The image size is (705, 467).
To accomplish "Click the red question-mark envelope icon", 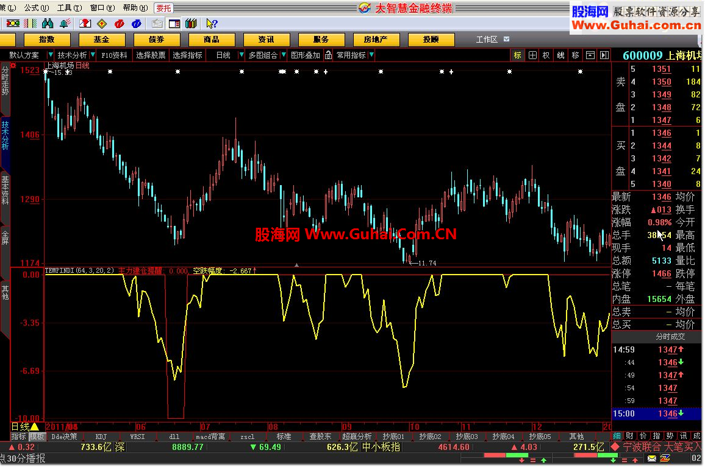I will (85, 23).
